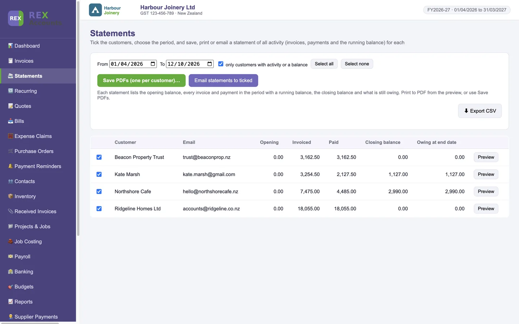
Task: Click Kate Marsh paid amount 2,127.50
Action: pyautogui.click(x=346, y=174)
